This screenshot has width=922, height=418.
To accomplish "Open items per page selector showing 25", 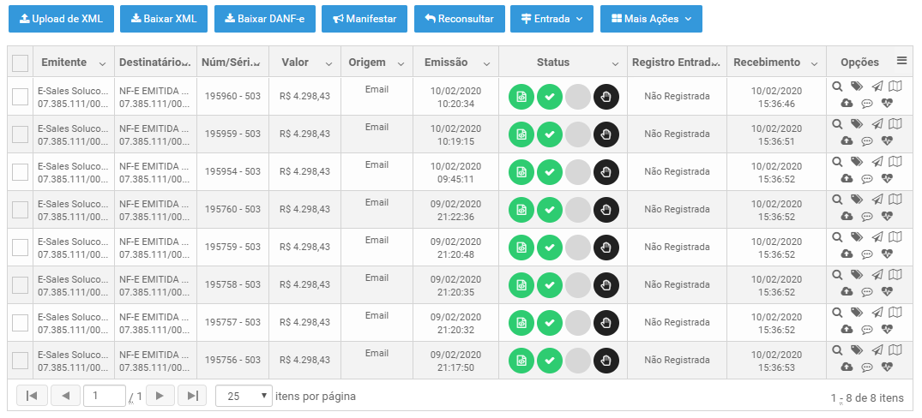I will tap(244, 397).
